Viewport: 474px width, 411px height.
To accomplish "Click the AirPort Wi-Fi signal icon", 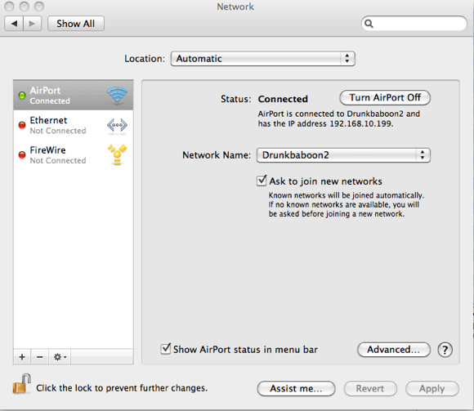I will coord(118,96).
